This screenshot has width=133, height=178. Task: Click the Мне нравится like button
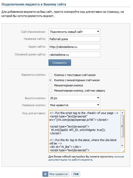[56, 174]
